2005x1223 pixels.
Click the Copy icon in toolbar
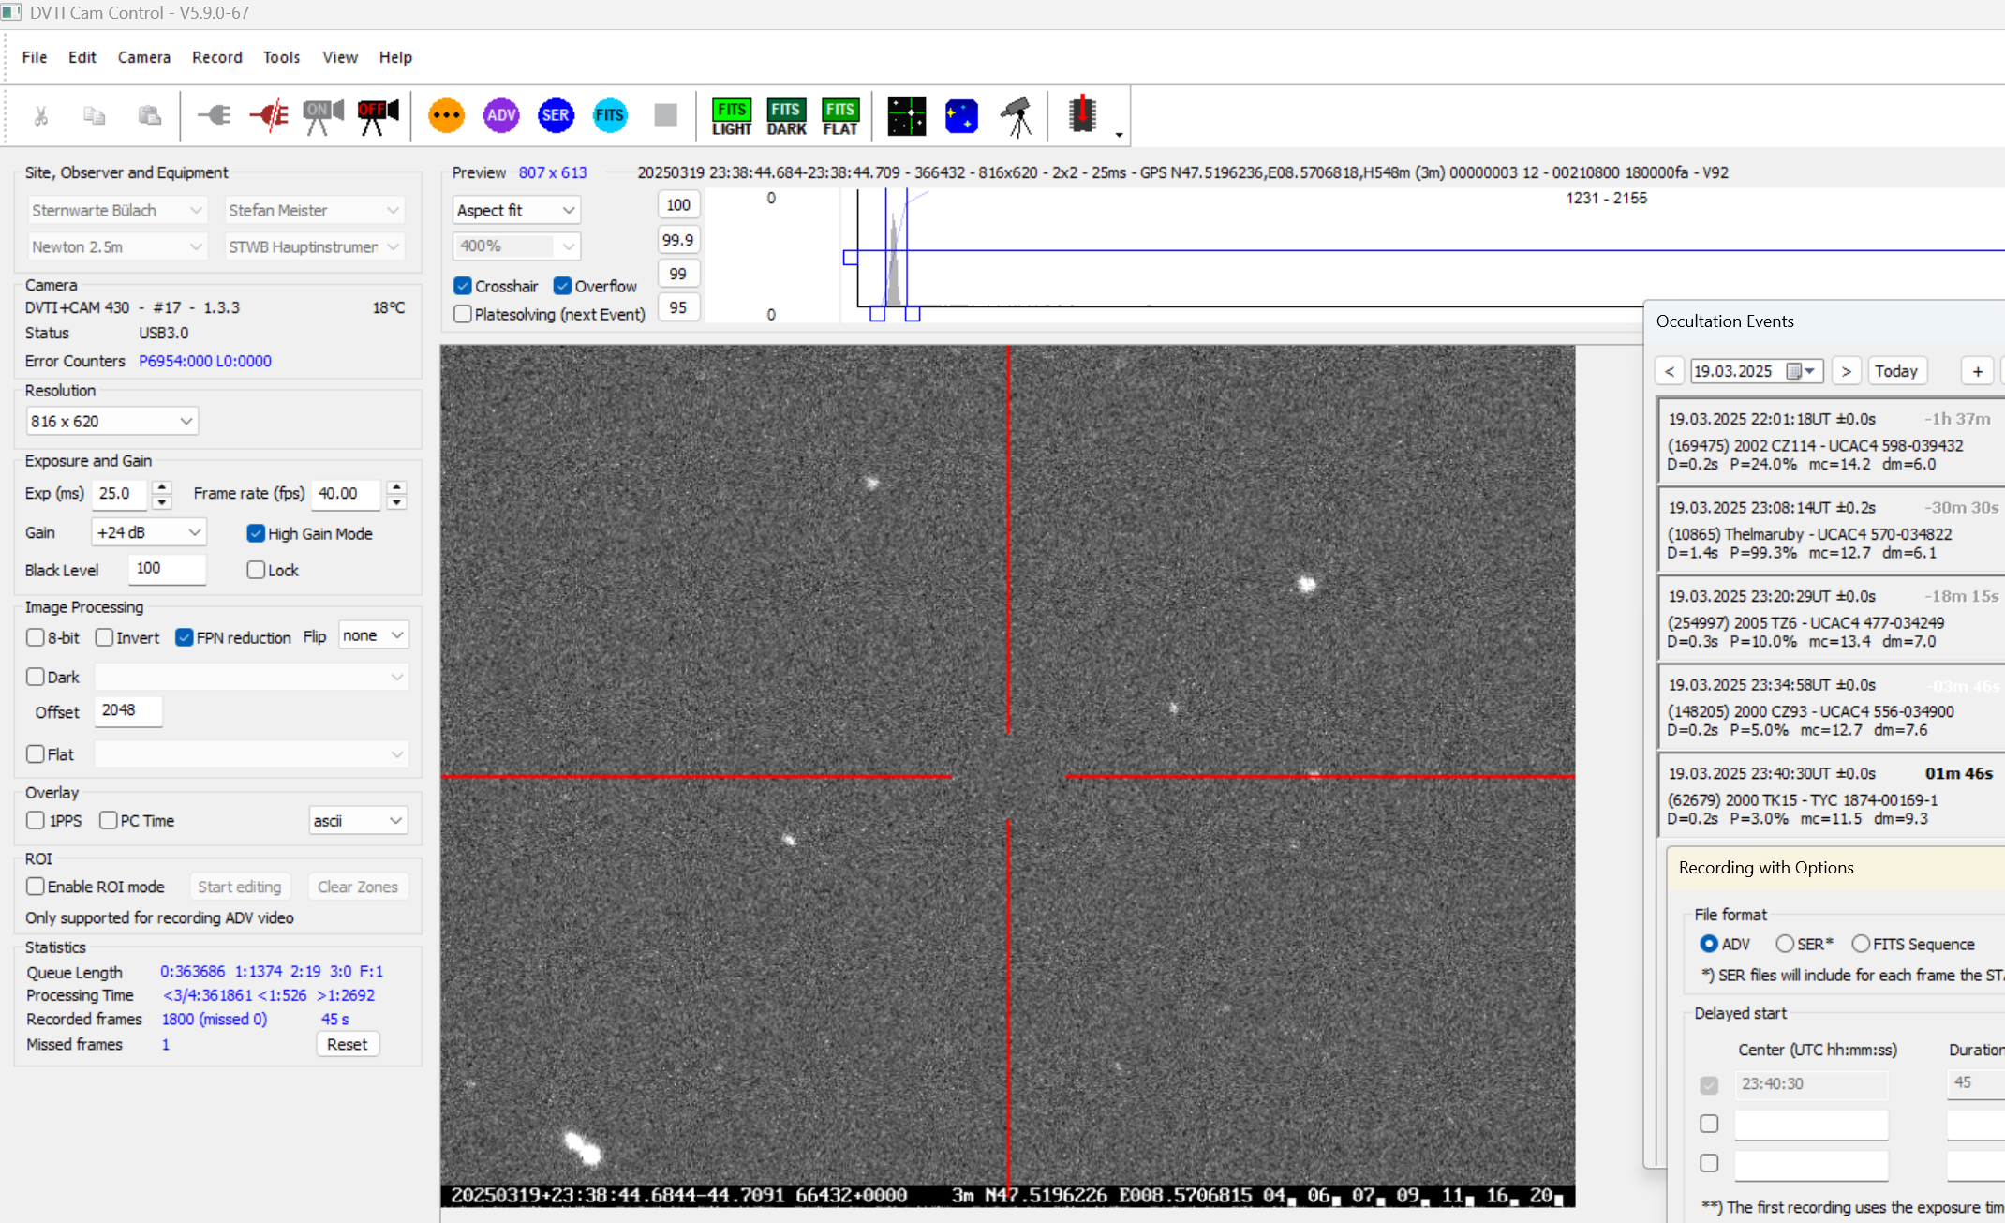95,115
